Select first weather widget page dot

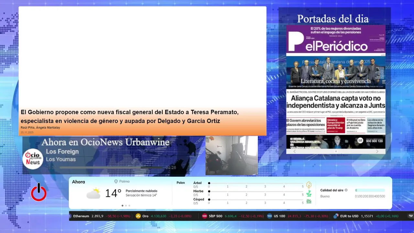point(122,205)
